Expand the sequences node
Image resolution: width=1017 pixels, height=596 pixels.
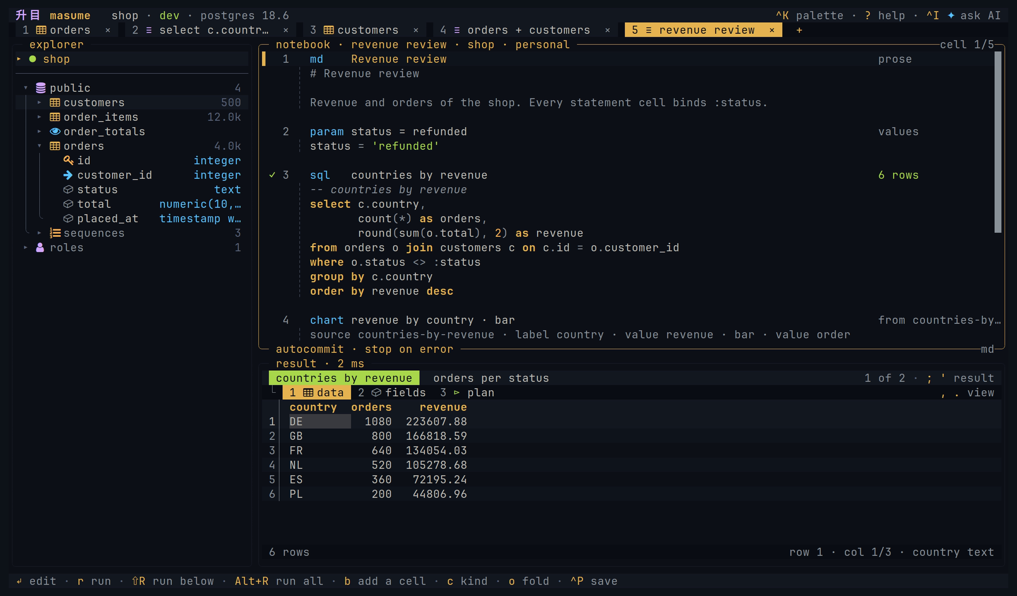[x=39, y=233]
